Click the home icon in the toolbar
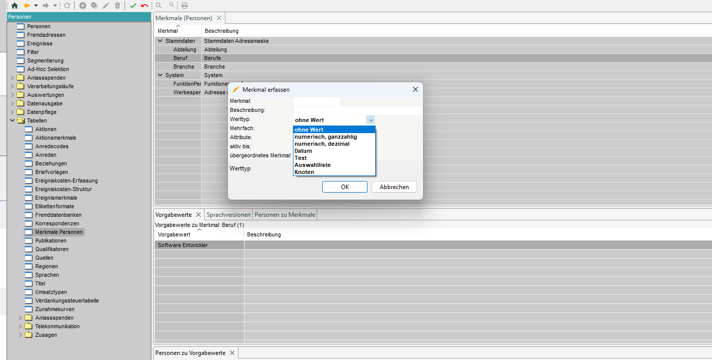 (14, 6)
